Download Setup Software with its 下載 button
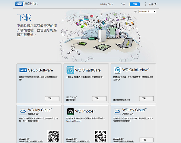Viewport: 181px width, 143px height. (52, 98)
